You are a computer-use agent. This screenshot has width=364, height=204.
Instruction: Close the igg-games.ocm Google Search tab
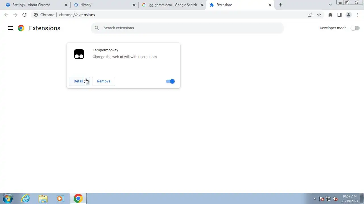click(202, 5)
